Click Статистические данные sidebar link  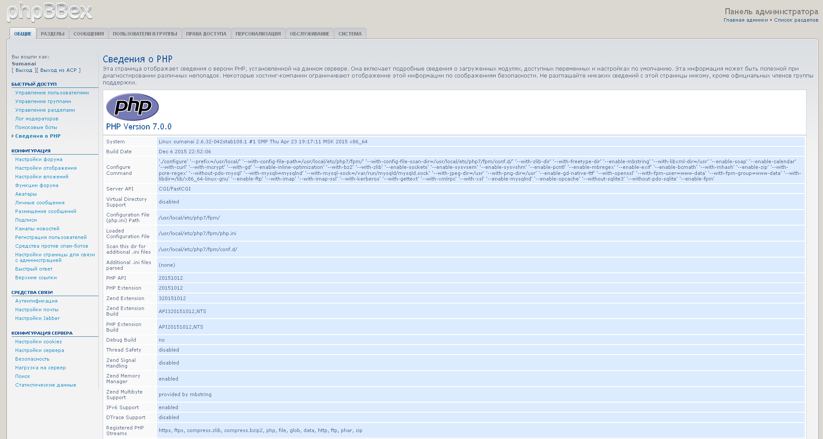click(x=46, y=385)
